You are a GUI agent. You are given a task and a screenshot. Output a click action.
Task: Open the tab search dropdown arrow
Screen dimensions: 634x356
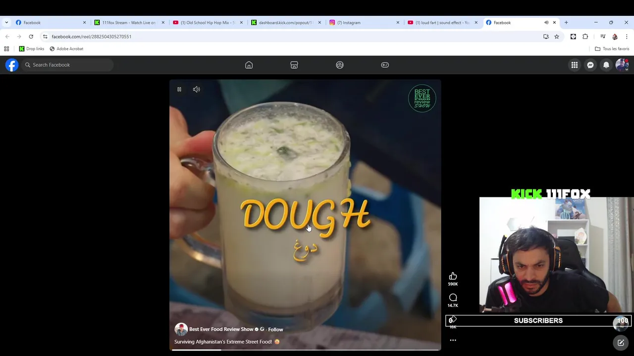click(x=6, y=22)
